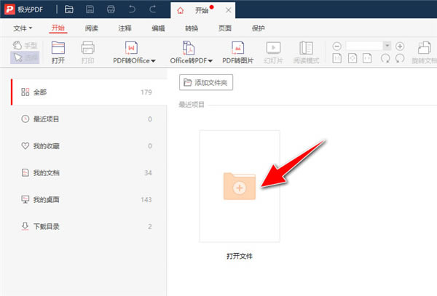Click the zoom in plus icon
Viewport: 437px width, 296px height.
click(400, 46)
